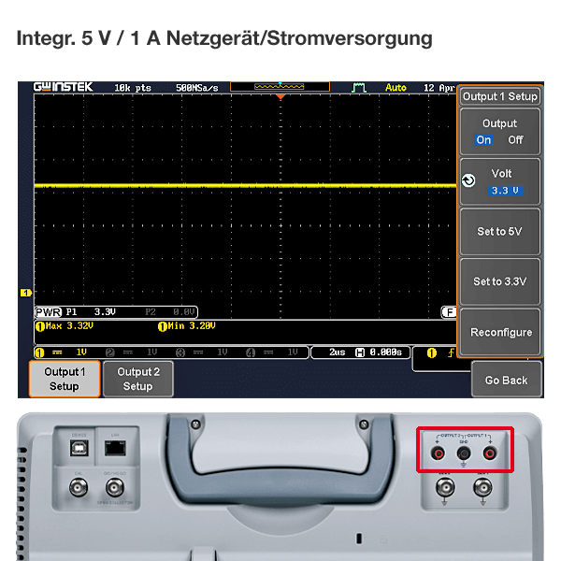This screenshot has height=561, width=561.
Task: Click the left BNC connector under the power terminals
Action: [x=445, y=487]
